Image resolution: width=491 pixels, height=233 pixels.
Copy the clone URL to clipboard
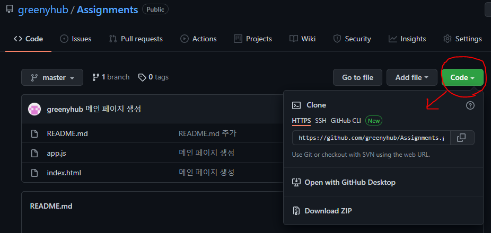(x=462, y=138)
